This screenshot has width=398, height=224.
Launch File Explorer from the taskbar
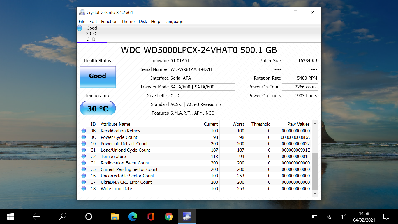point(115,217)
